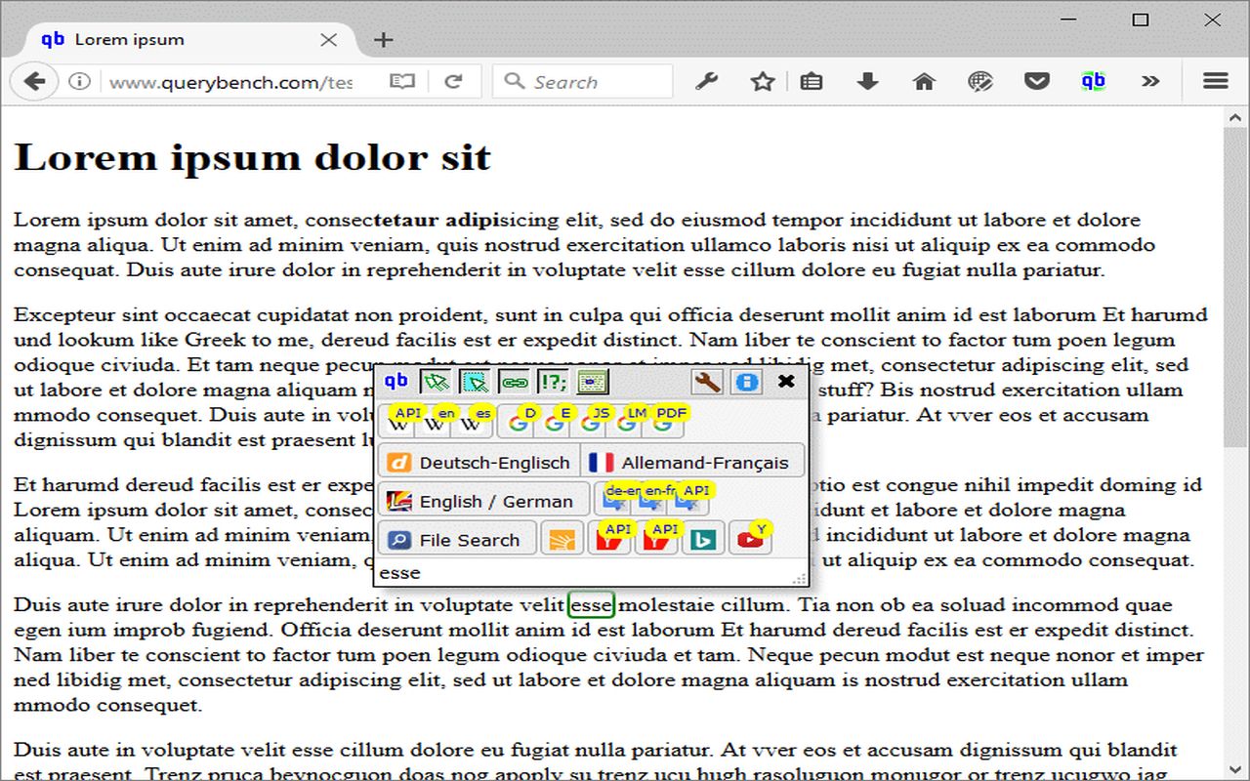
Task: Click the first Yandex API icon
Action: click(609, 539)
